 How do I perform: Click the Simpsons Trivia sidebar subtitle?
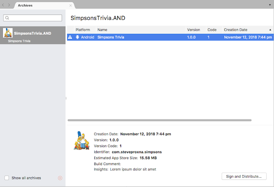tap(19, 41)
